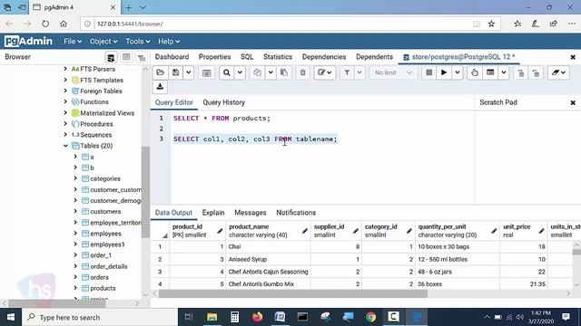Switch to the Messages tab

click(x=251, y=213)
